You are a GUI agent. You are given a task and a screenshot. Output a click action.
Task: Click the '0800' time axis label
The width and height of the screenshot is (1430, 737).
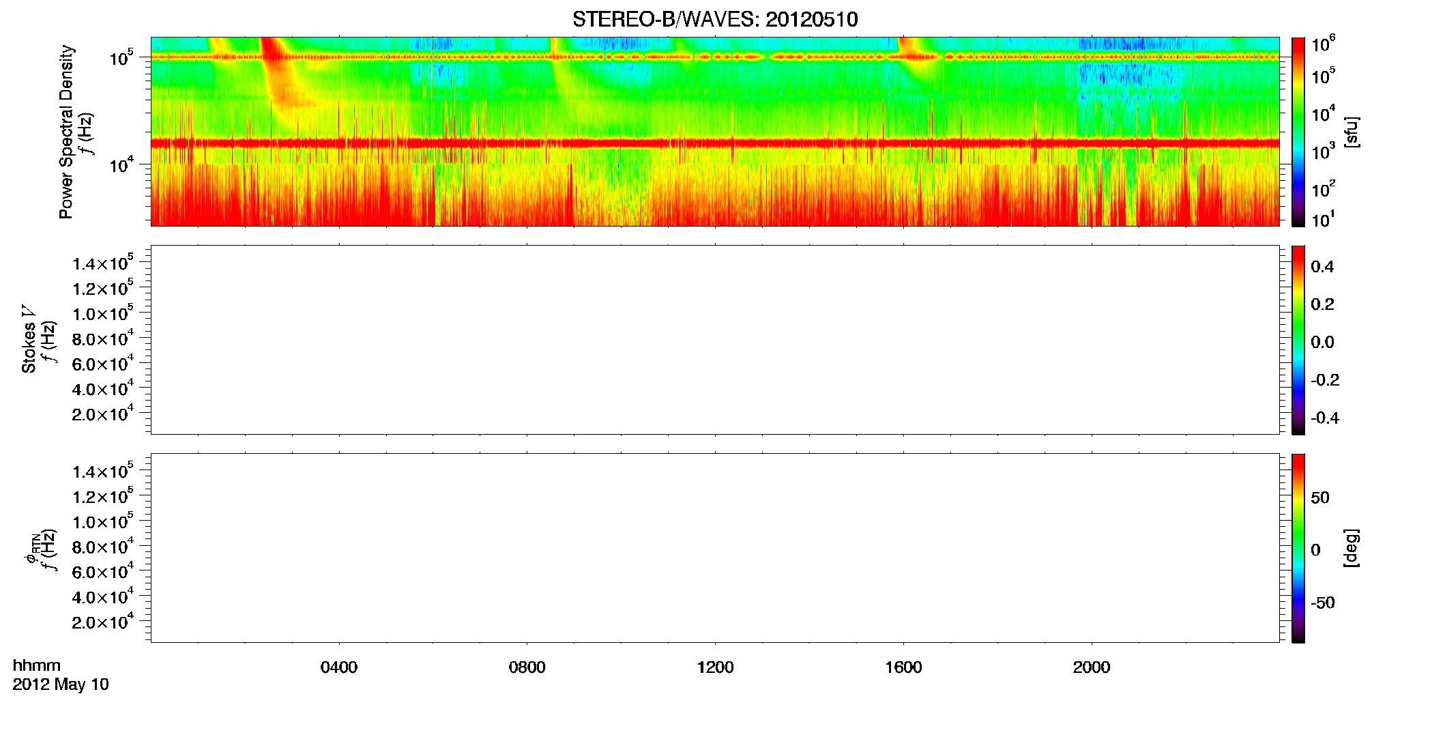click(x=527, y=667)
